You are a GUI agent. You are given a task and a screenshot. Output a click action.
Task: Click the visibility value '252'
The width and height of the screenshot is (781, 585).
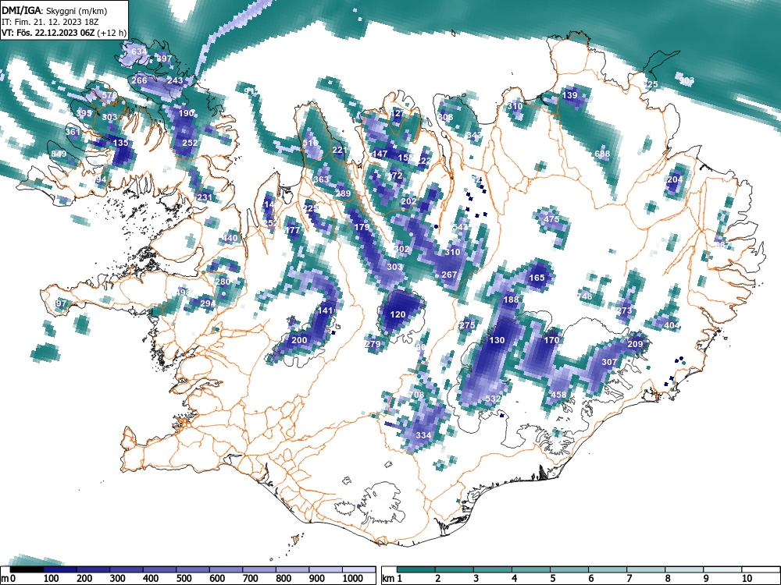[191, 143]
